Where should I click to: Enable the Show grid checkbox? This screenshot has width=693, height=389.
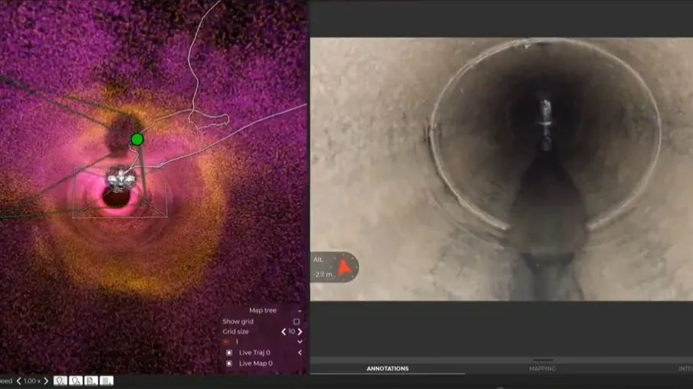pyautogui.click(x=297, y=322)
